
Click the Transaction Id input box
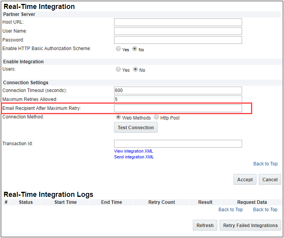(x=178, y=144)
